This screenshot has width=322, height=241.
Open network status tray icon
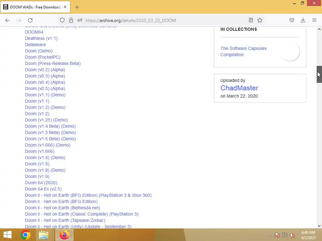tap(285, 235)
